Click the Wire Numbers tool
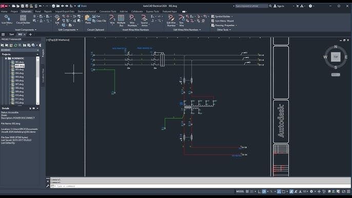 tap(132, 21)
